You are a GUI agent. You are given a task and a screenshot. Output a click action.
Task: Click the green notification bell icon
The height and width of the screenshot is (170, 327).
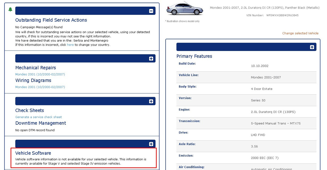pos(10,9)
